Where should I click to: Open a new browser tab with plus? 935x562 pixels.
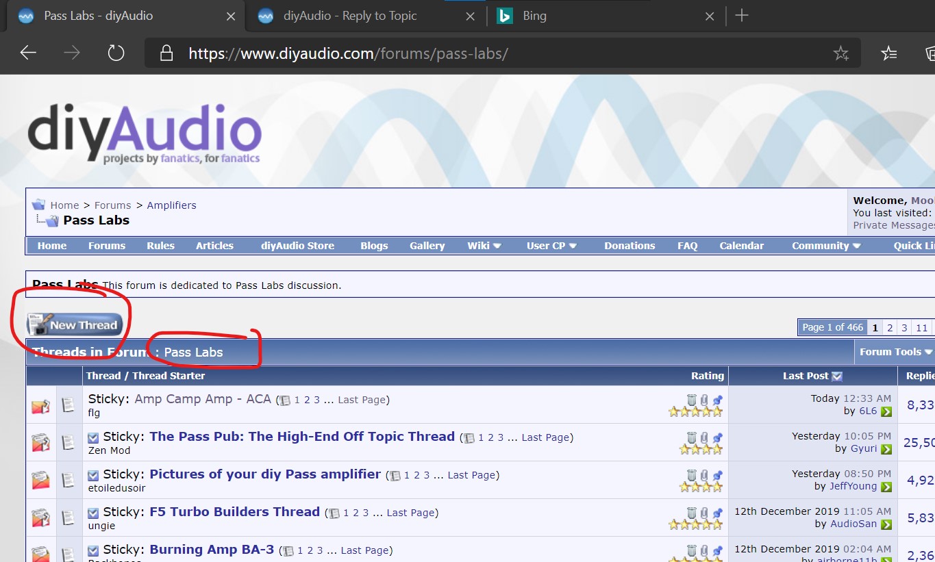pyautogui.click(x=741, y=16)
